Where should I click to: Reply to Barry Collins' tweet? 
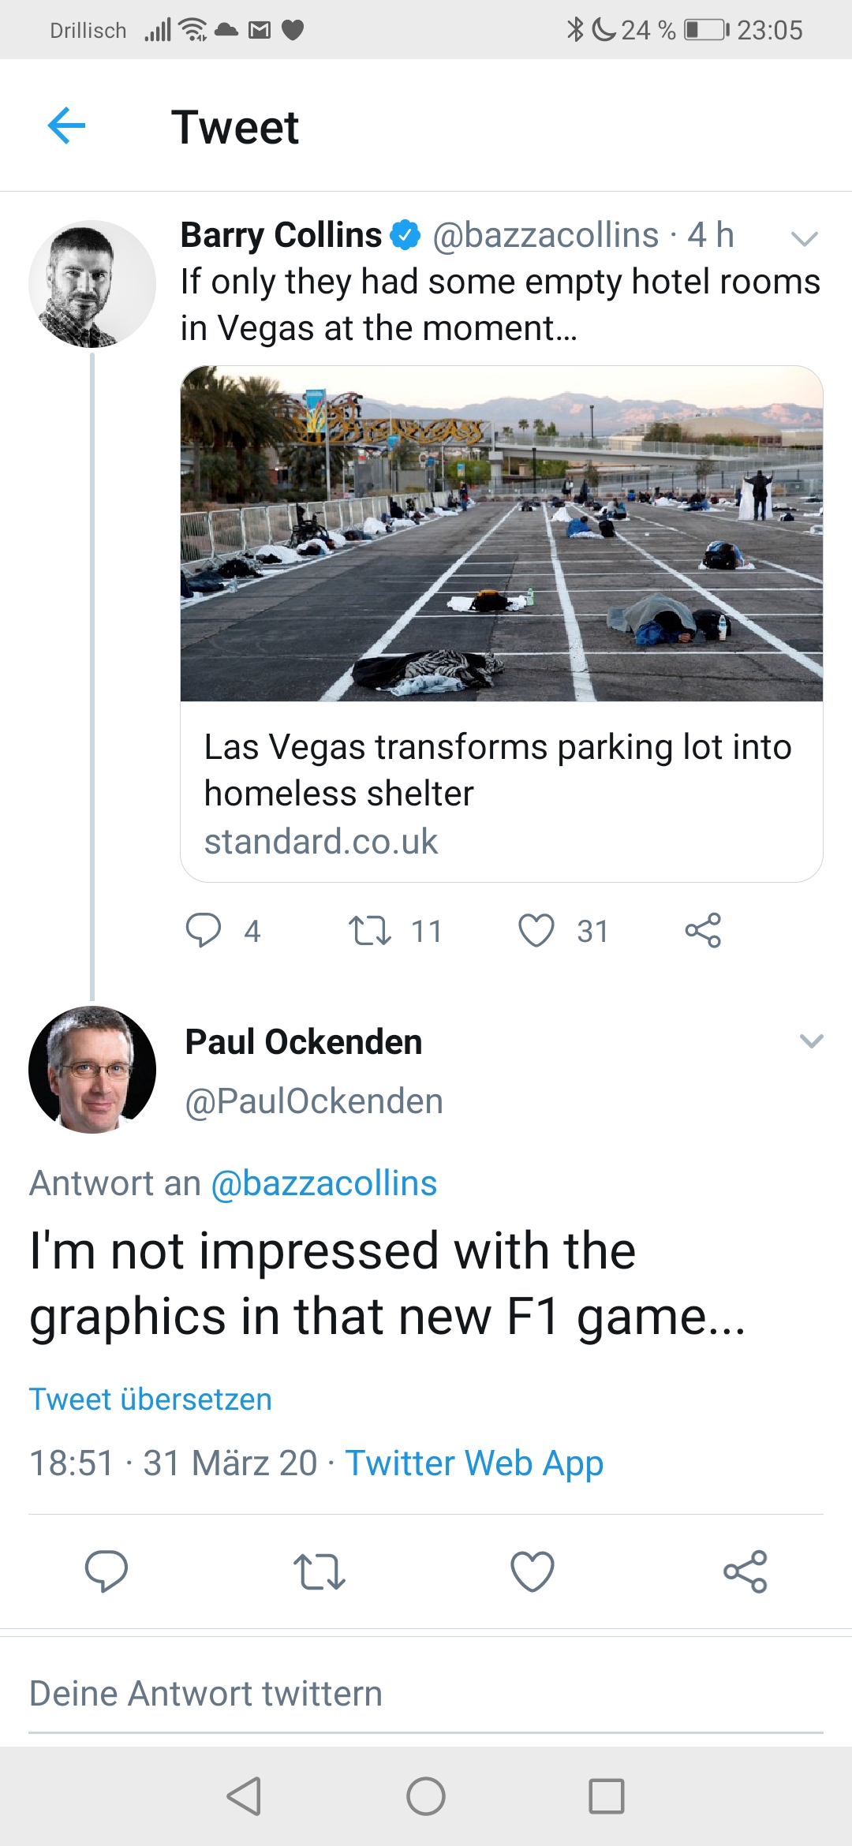coord(204,930)
